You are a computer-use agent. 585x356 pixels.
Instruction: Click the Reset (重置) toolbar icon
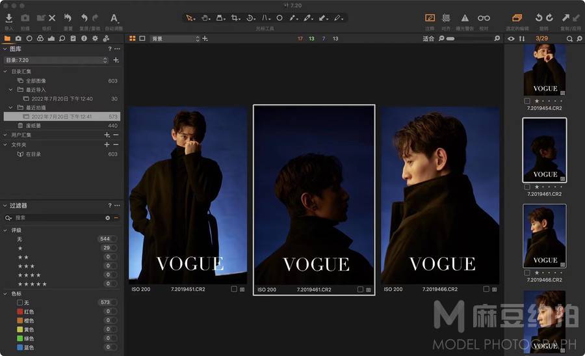(x=68, y=18)
